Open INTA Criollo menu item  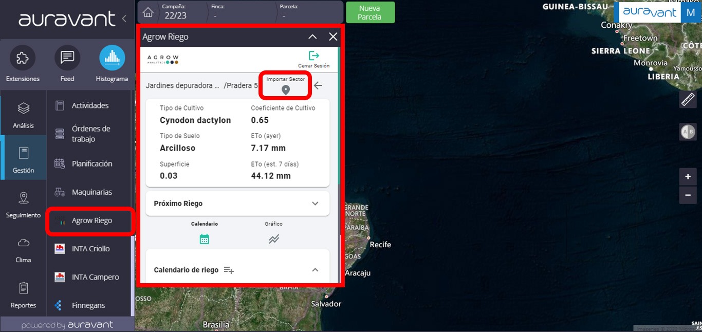[x=90, y=249]
